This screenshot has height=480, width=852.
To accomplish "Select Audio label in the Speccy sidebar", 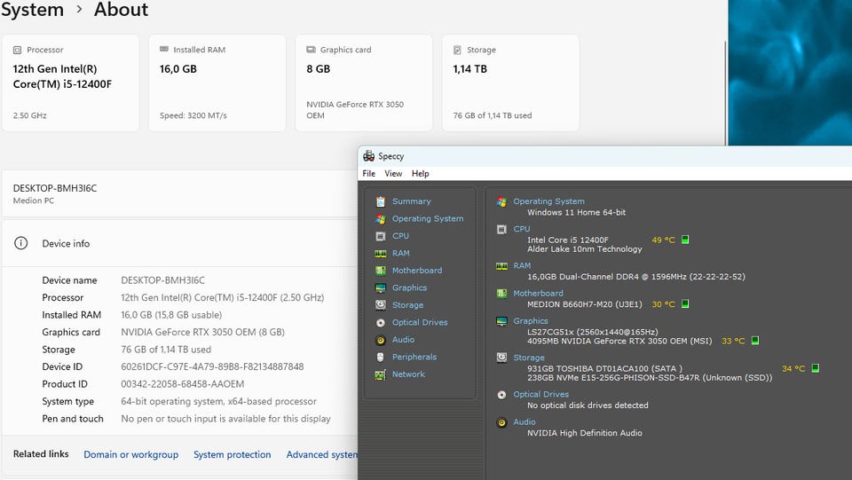I will point(403,340).
